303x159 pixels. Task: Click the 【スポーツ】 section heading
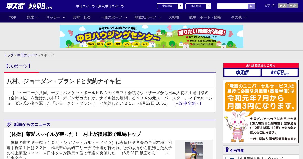[18, 66]
